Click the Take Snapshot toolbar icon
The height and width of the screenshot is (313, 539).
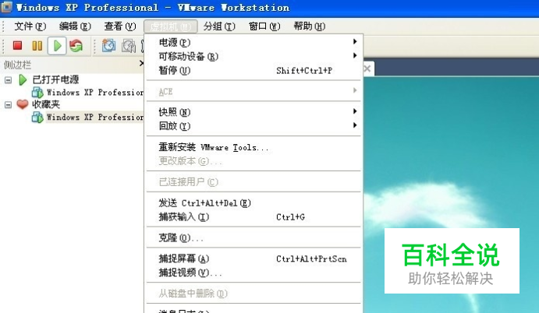click(x=108, y=46)
